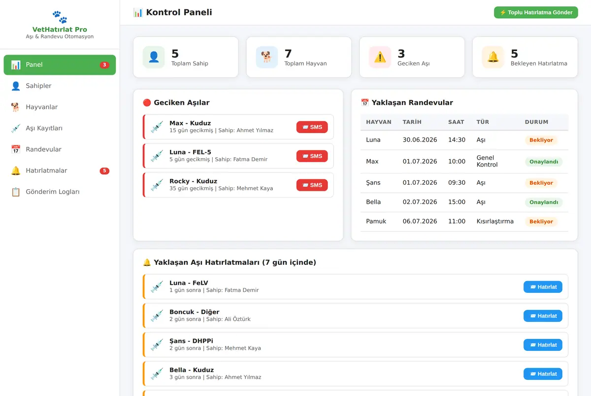Send SMS for Luna - FEL-5
Screen dimensions: 591x396
coord(312,156)
